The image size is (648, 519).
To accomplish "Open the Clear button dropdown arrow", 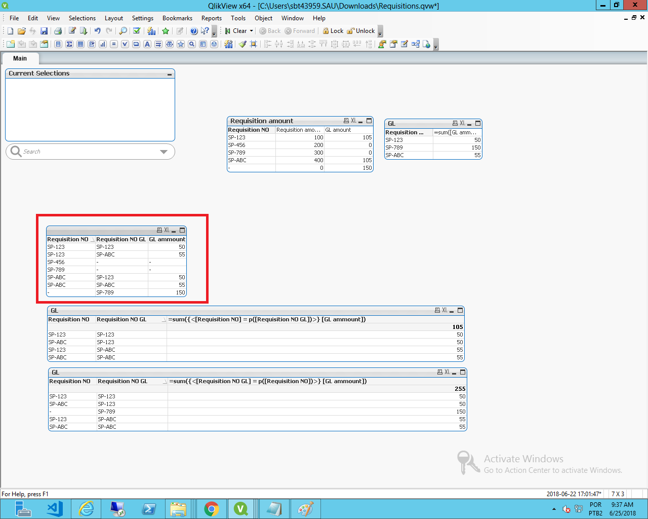I will (251, 31).
